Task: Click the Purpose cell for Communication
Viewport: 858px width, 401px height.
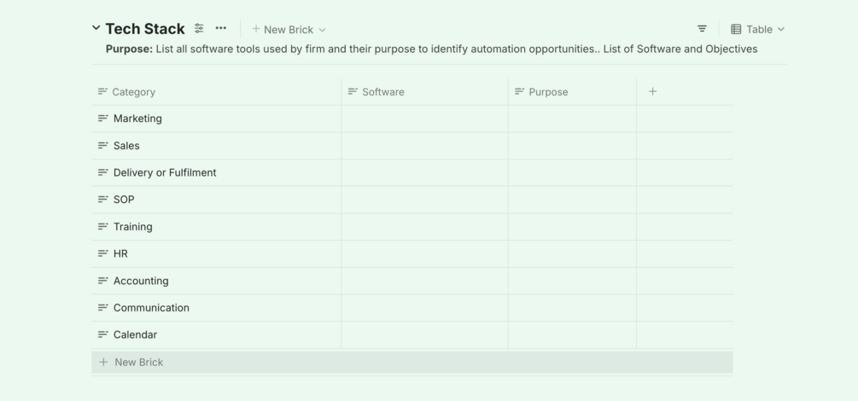Action: coord(572,308)
